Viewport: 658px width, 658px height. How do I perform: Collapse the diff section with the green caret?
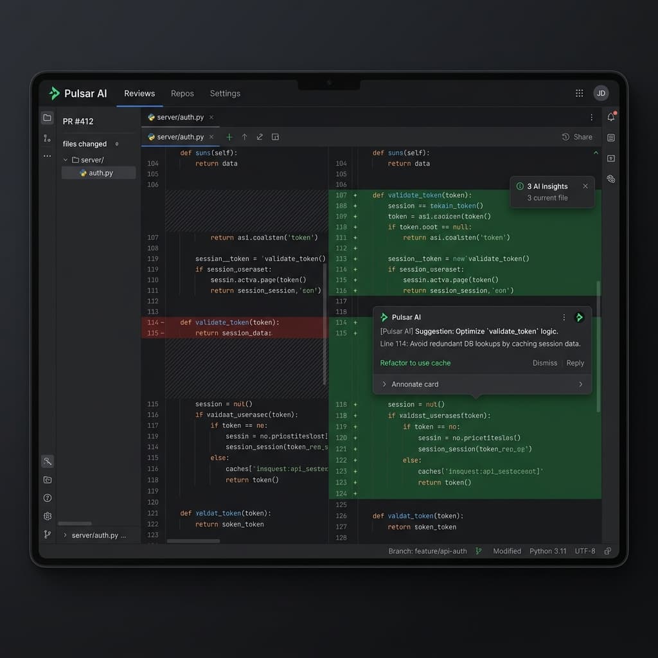[596, 153]
